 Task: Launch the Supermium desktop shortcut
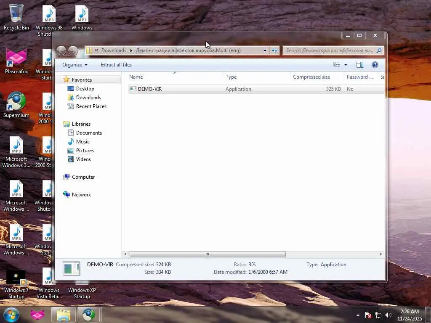tap(16, 105)
